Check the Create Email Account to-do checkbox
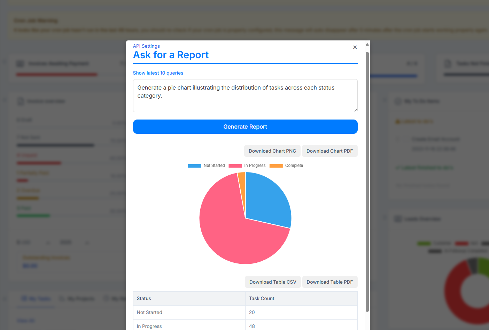 397,139
